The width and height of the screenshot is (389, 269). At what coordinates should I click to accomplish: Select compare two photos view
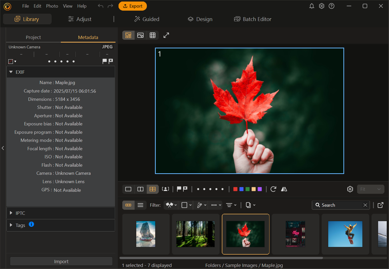(140, 189)
